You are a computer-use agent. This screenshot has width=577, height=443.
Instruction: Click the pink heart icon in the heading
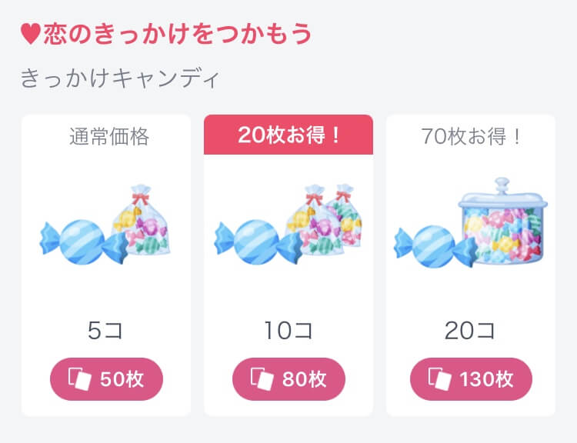[30, 35]
